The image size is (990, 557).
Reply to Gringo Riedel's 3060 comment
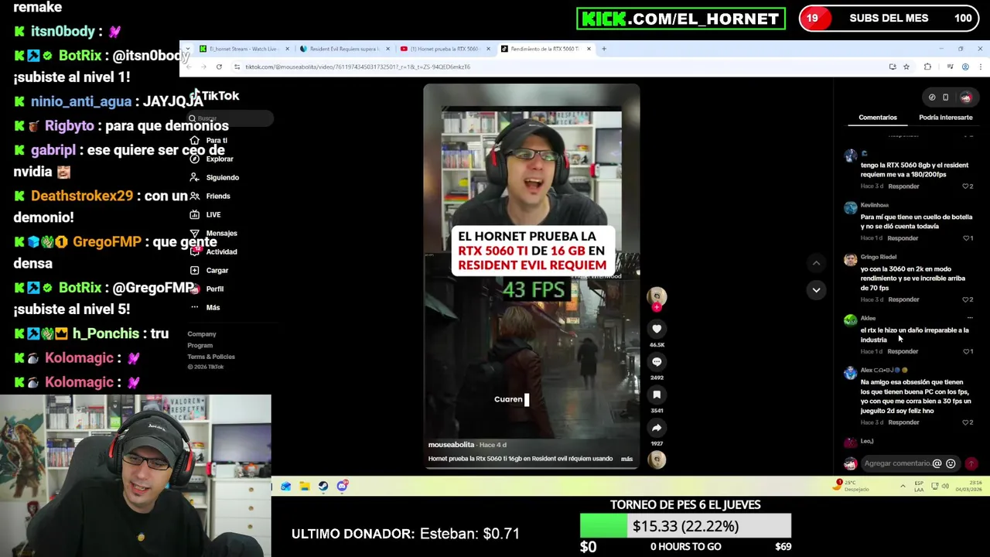(903, 299)
